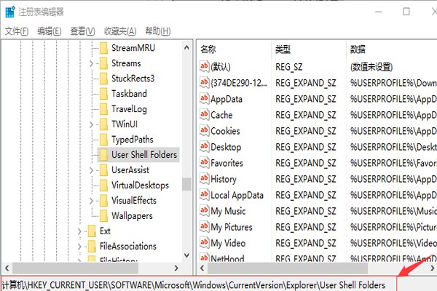Open the 文件(F) menu
The height and width of the screenshot is (291, 437).
click(x=17, y=31)
